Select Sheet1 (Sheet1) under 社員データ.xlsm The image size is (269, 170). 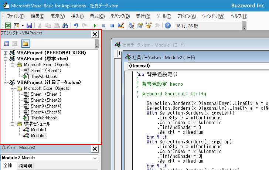pyautogui.click(x=46, y=94)
